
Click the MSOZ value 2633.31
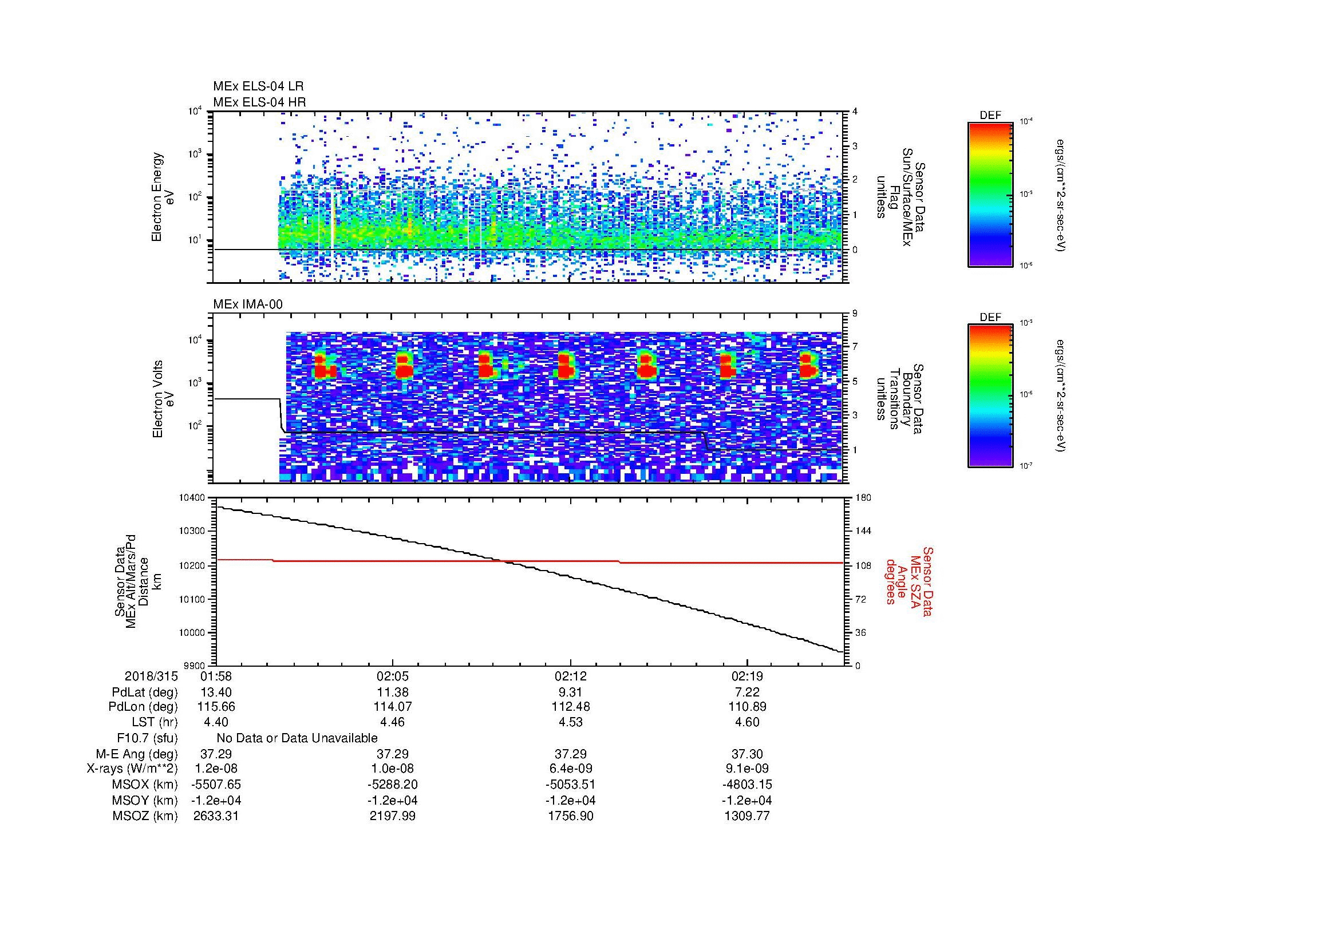[x=216, y=816]
